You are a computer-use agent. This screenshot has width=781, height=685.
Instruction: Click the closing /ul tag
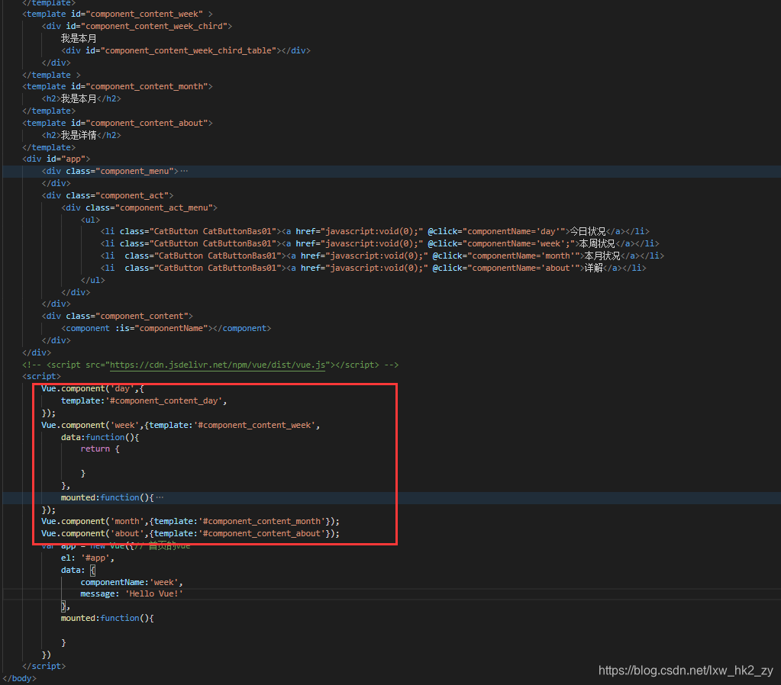[93, 280]
